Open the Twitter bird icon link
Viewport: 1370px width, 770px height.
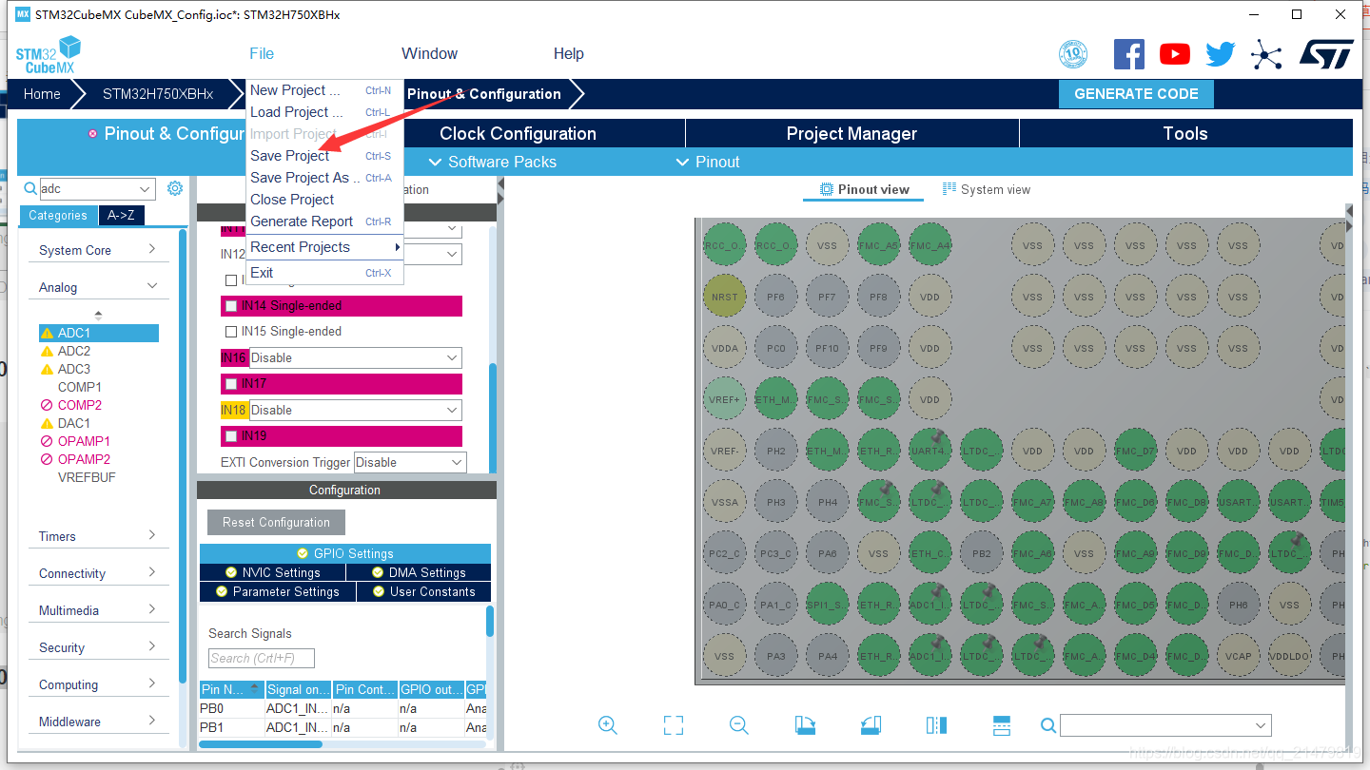tap(1220, 54)
